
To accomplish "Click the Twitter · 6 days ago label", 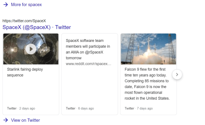I will (x=80, y=109).
